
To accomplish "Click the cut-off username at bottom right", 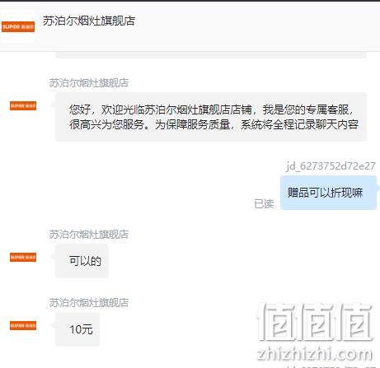I will click(x=331, y=366).
